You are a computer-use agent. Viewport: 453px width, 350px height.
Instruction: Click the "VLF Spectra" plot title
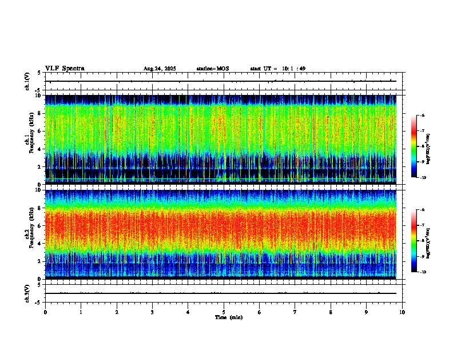[x=65, y=69]
